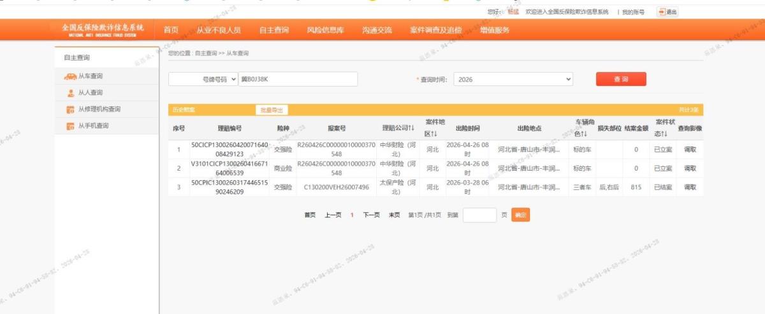The width and height of the screenshot is (765, 314).
Task: Click the icon beside 从手机查询
Action: 71,126
